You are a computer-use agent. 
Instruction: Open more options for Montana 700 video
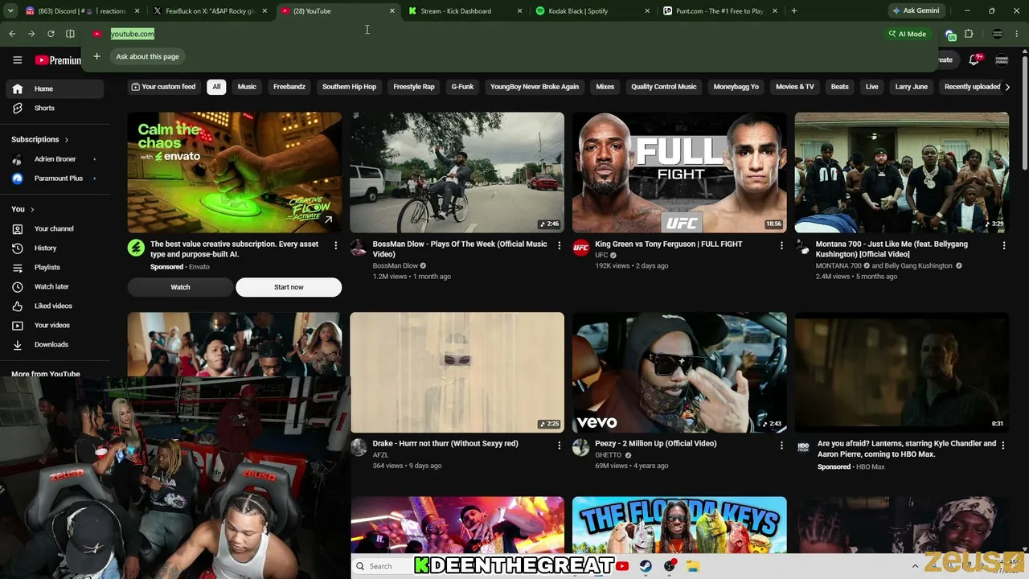(x=1004, y=245)
